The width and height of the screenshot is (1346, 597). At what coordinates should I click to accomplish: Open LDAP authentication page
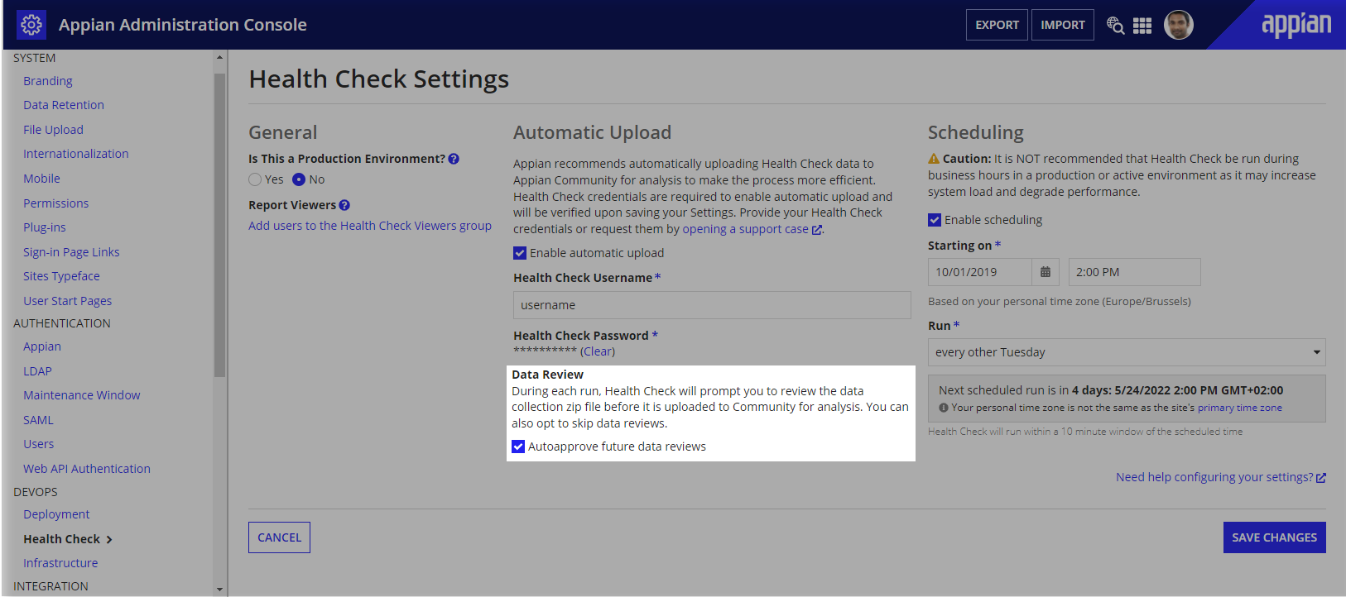coord(37,371)
